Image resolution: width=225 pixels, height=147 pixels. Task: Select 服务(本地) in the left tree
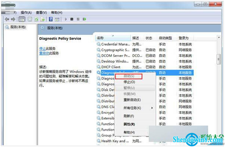(18, 27)
